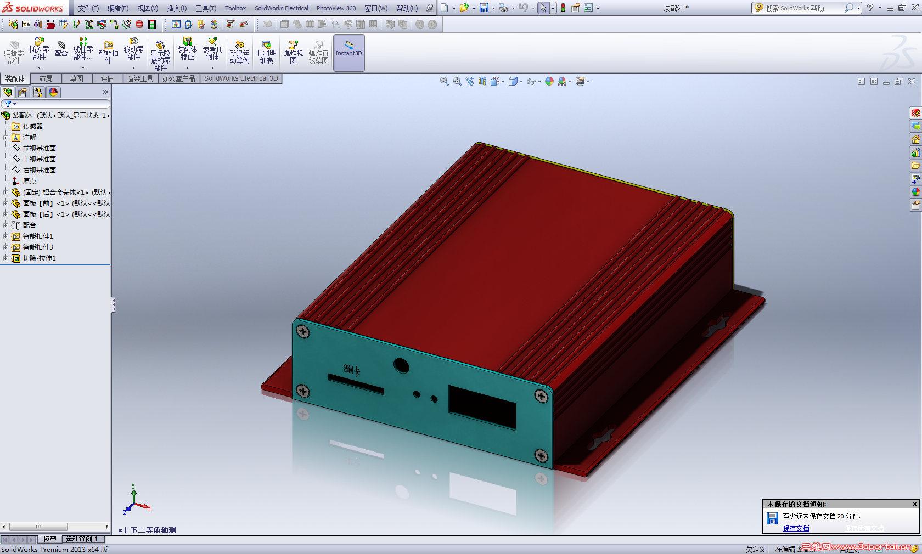Expand the 铝合金壳体<1> component node
922x554 pixels.
pos(6,193)
